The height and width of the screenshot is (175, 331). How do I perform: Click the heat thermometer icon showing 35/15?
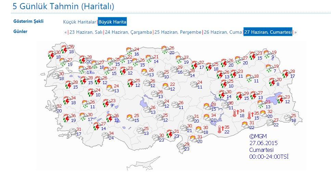click(x=250, y=115)
